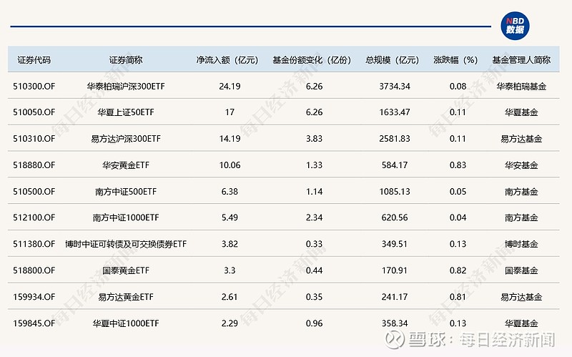The height and width of the screenshot is (357, 572).
Task: Select the total size 358.34
Action: (395, 323)
